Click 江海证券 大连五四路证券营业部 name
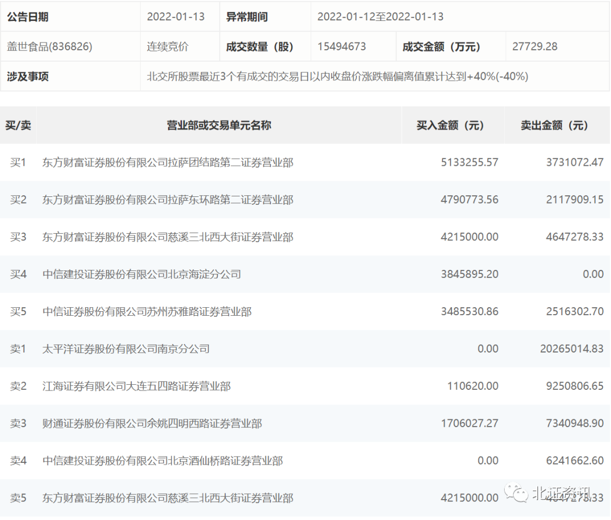The width and height of the screenshot is (611, 520). tap(136, 386)
